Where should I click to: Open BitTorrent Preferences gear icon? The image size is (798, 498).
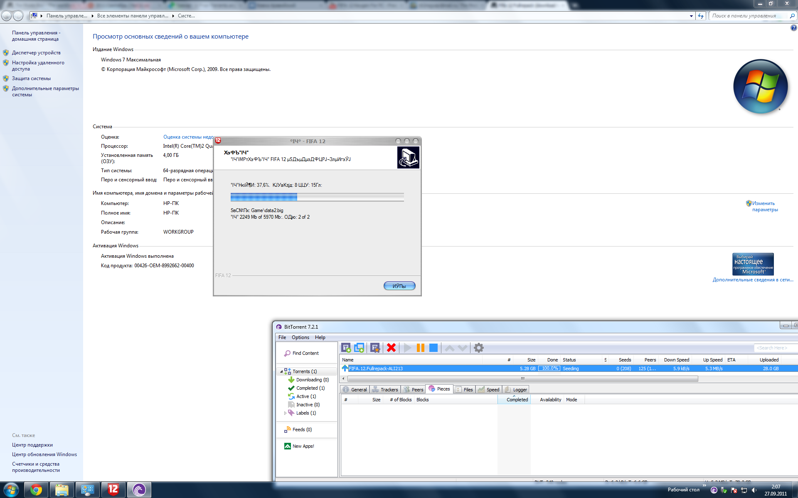coord(479,348)
